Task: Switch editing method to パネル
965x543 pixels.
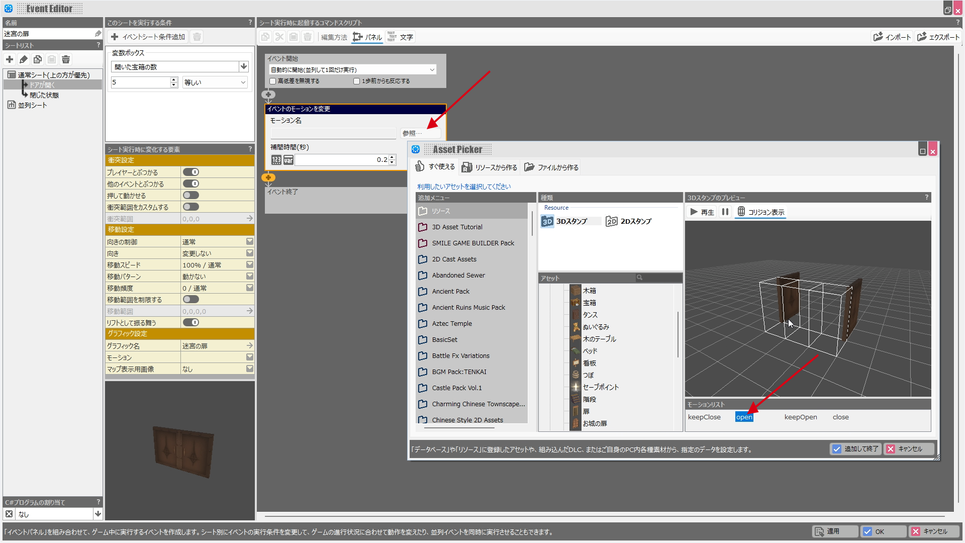Action: 367,37
